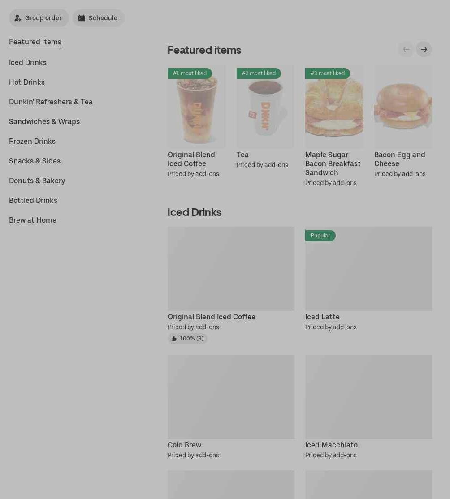Viewport: 450px width, 499px height.
Task: Click the next arrow in Featured items
Action: (x=424, y=49)
